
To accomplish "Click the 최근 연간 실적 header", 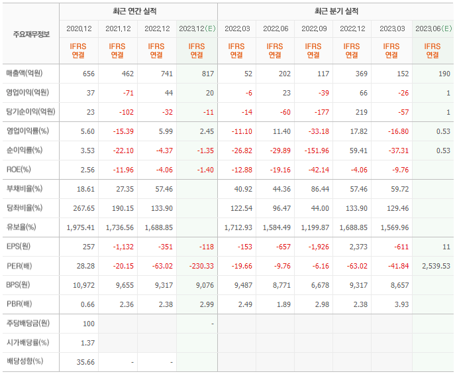I will tap(134, 11).
